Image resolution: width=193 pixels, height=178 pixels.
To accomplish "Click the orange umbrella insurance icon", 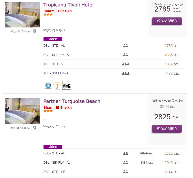I will click(57, 85).
